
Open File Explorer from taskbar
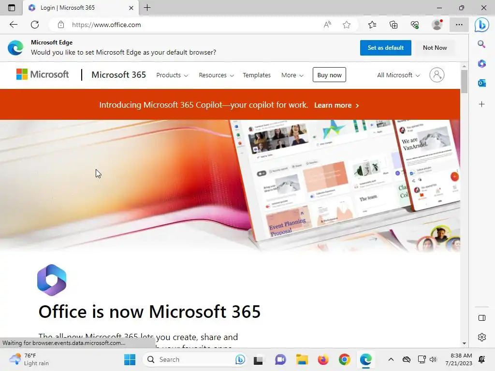302,359
